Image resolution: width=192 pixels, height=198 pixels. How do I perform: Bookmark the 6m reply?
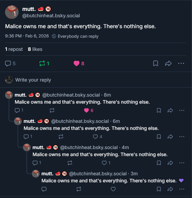coord(159,137)
